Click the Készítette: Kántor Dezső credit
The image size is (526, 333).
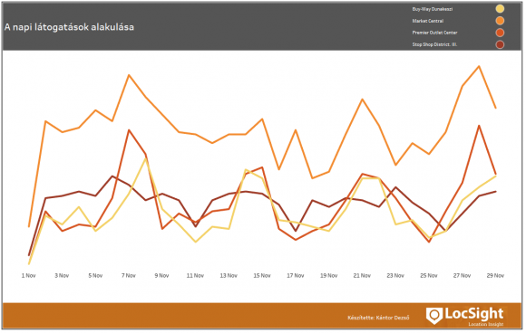click(x=378, y=318)
